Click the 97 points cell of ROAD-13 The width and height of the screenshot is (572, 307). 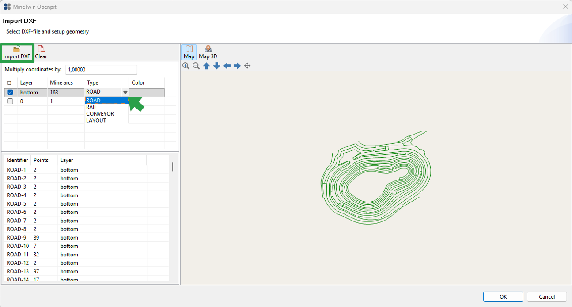pyautogui.click(x=44, y=271)
